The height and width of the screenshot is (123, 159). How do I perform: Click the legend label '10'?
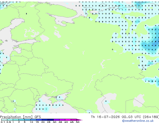pos(31,122)
